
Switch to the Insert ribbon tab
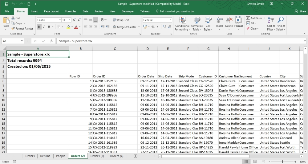coord(34,11)
